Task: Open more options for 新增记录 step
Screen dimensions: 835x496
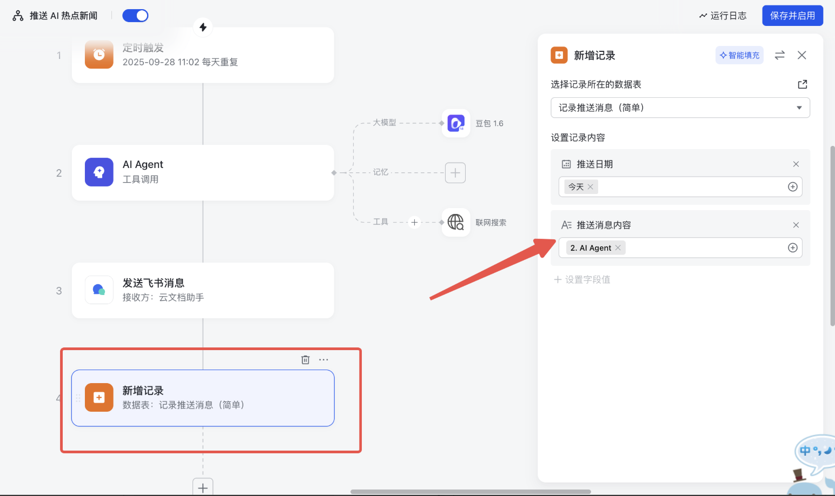Action: tap(323, 360)
